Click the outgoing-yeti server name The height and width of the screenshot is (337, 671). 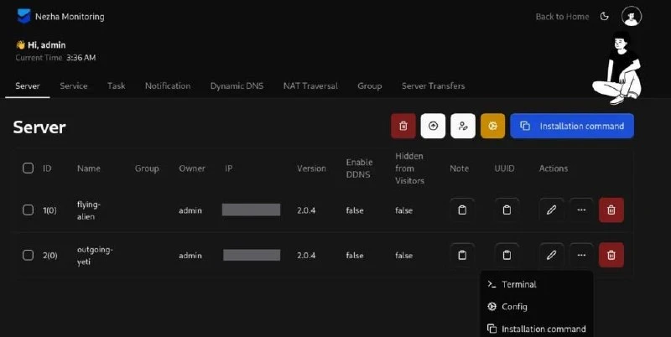(95, 255)
